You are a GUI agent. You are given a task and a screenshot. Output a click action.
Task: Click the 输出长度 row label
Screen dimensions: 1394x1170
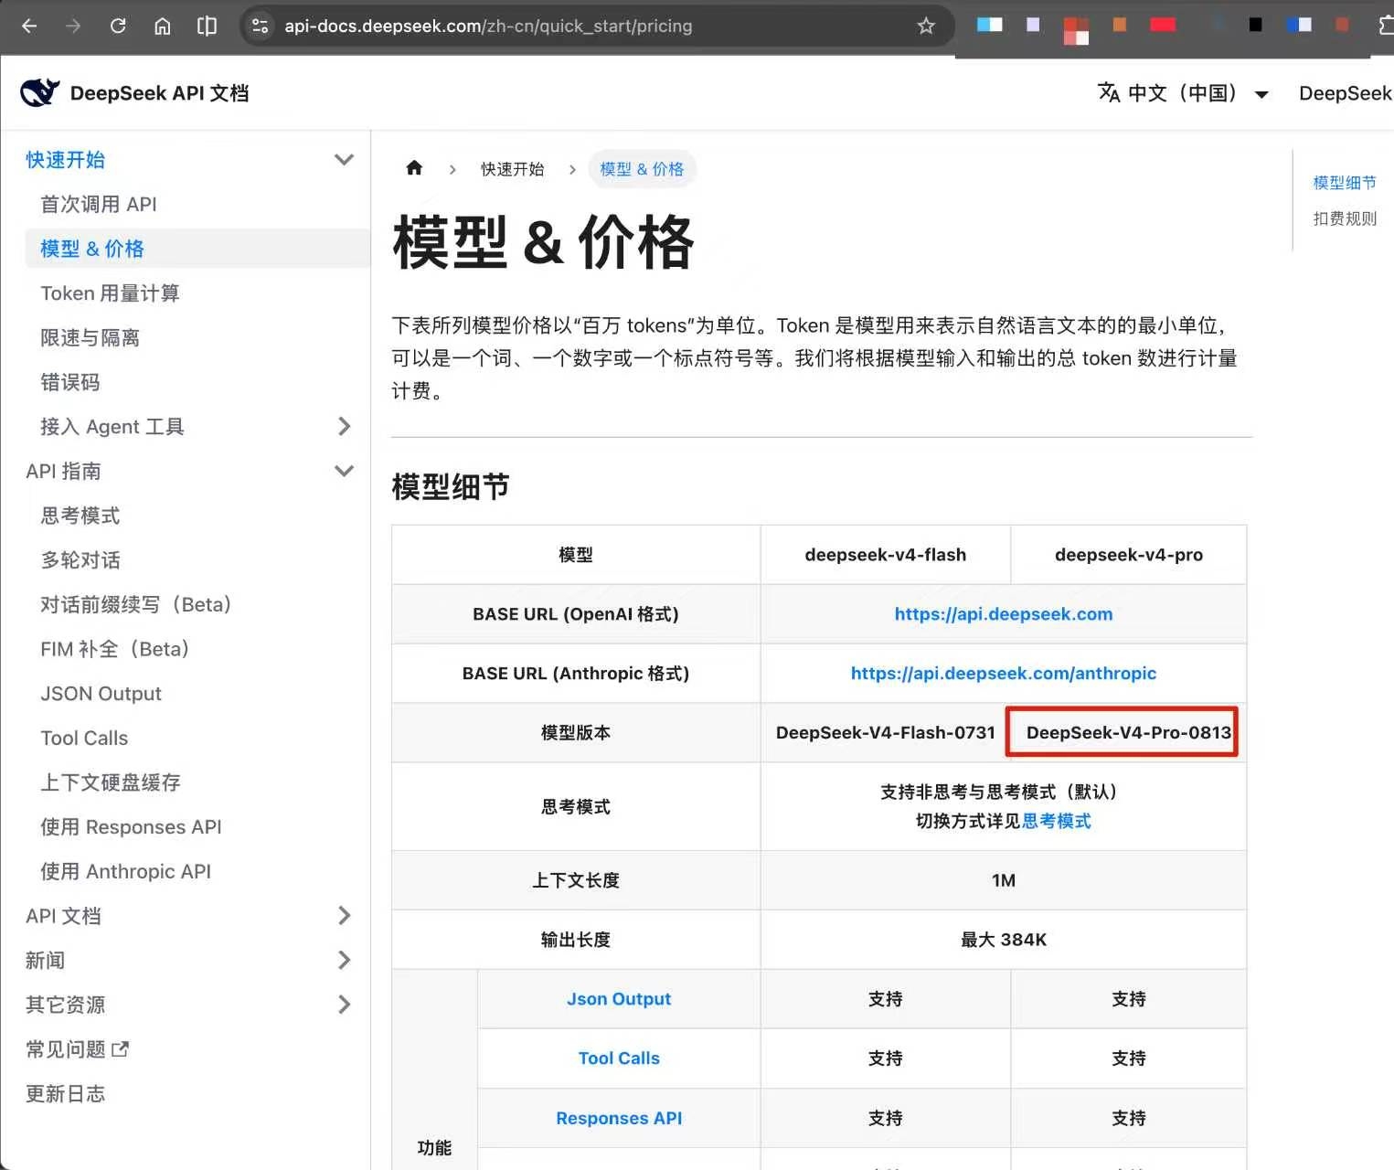[576, 940]
